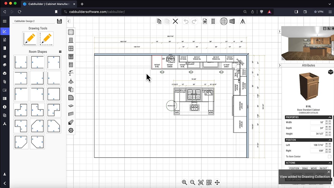Click the MOVE action button

click(314, 168)
